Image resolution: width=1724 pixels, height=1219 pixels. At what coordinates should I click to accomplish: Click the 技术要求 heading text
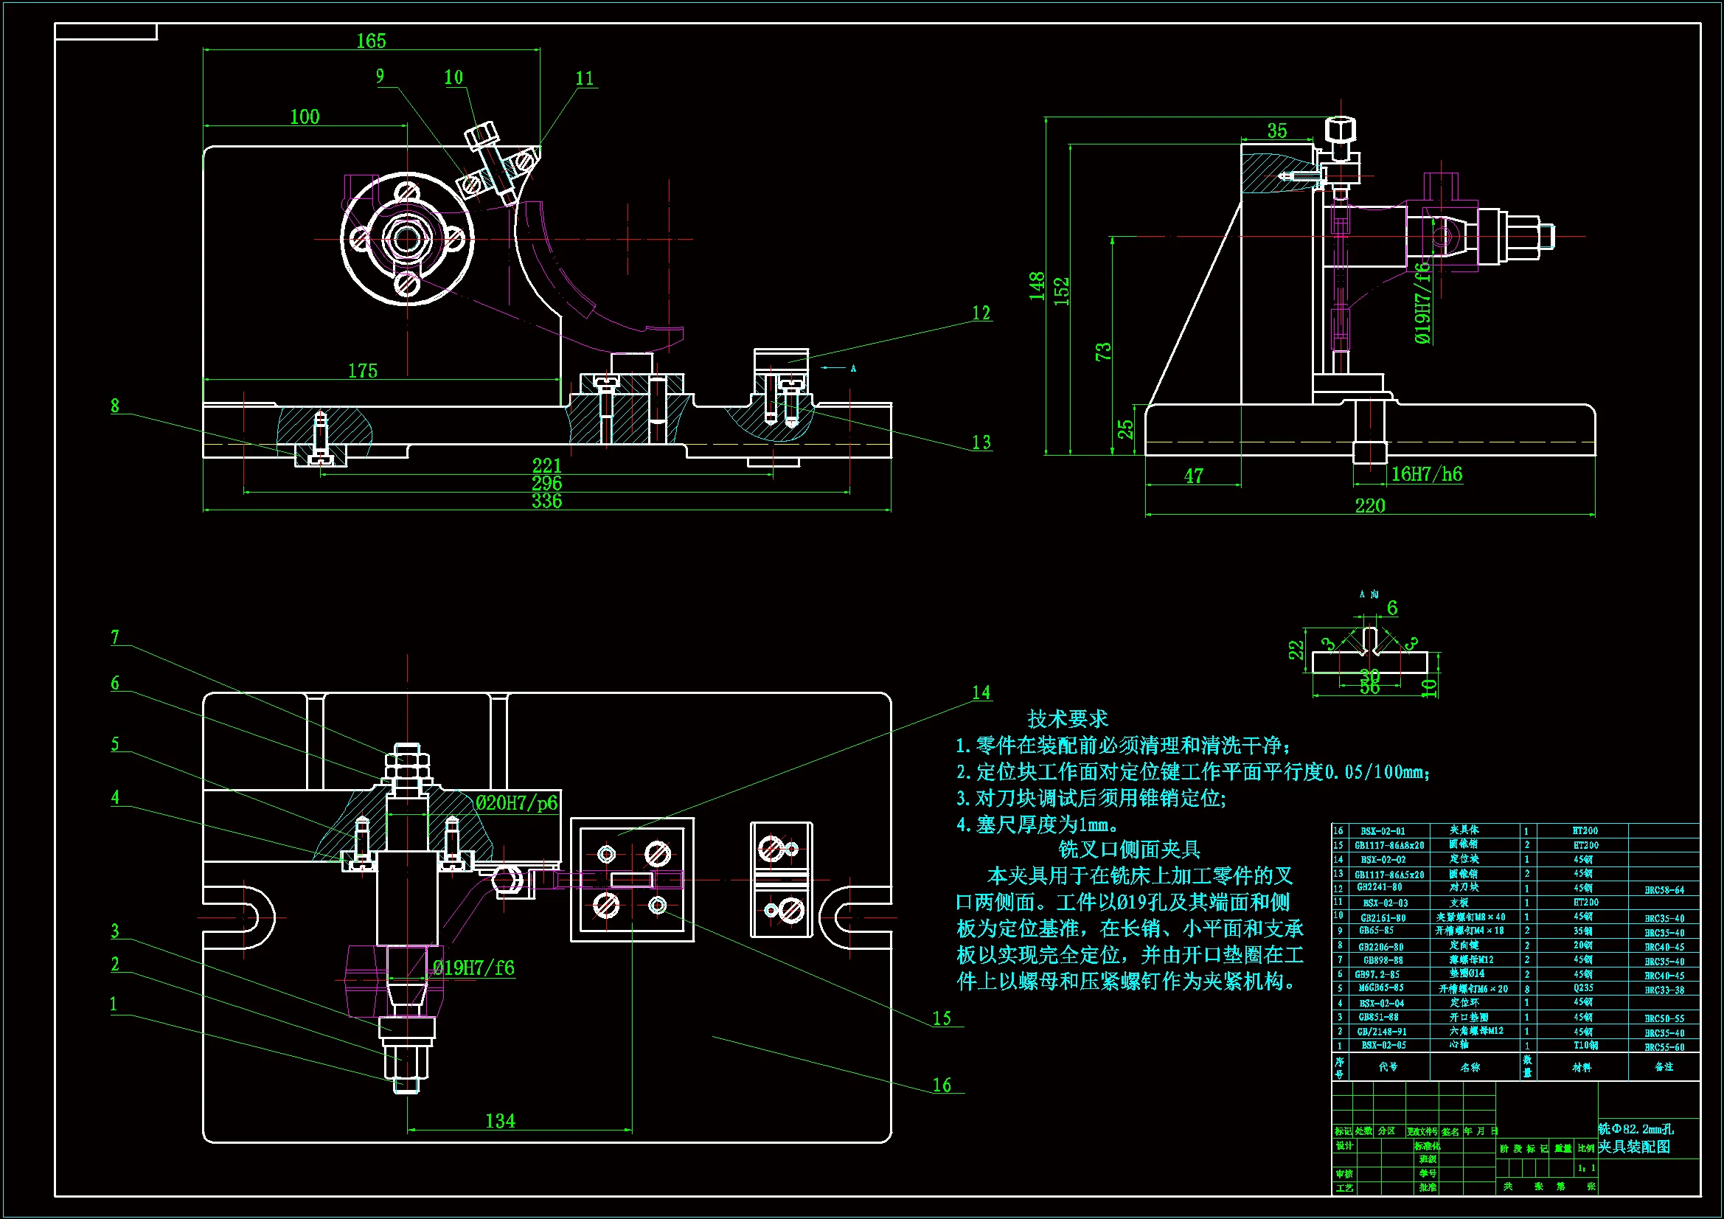pos(1067,719)
